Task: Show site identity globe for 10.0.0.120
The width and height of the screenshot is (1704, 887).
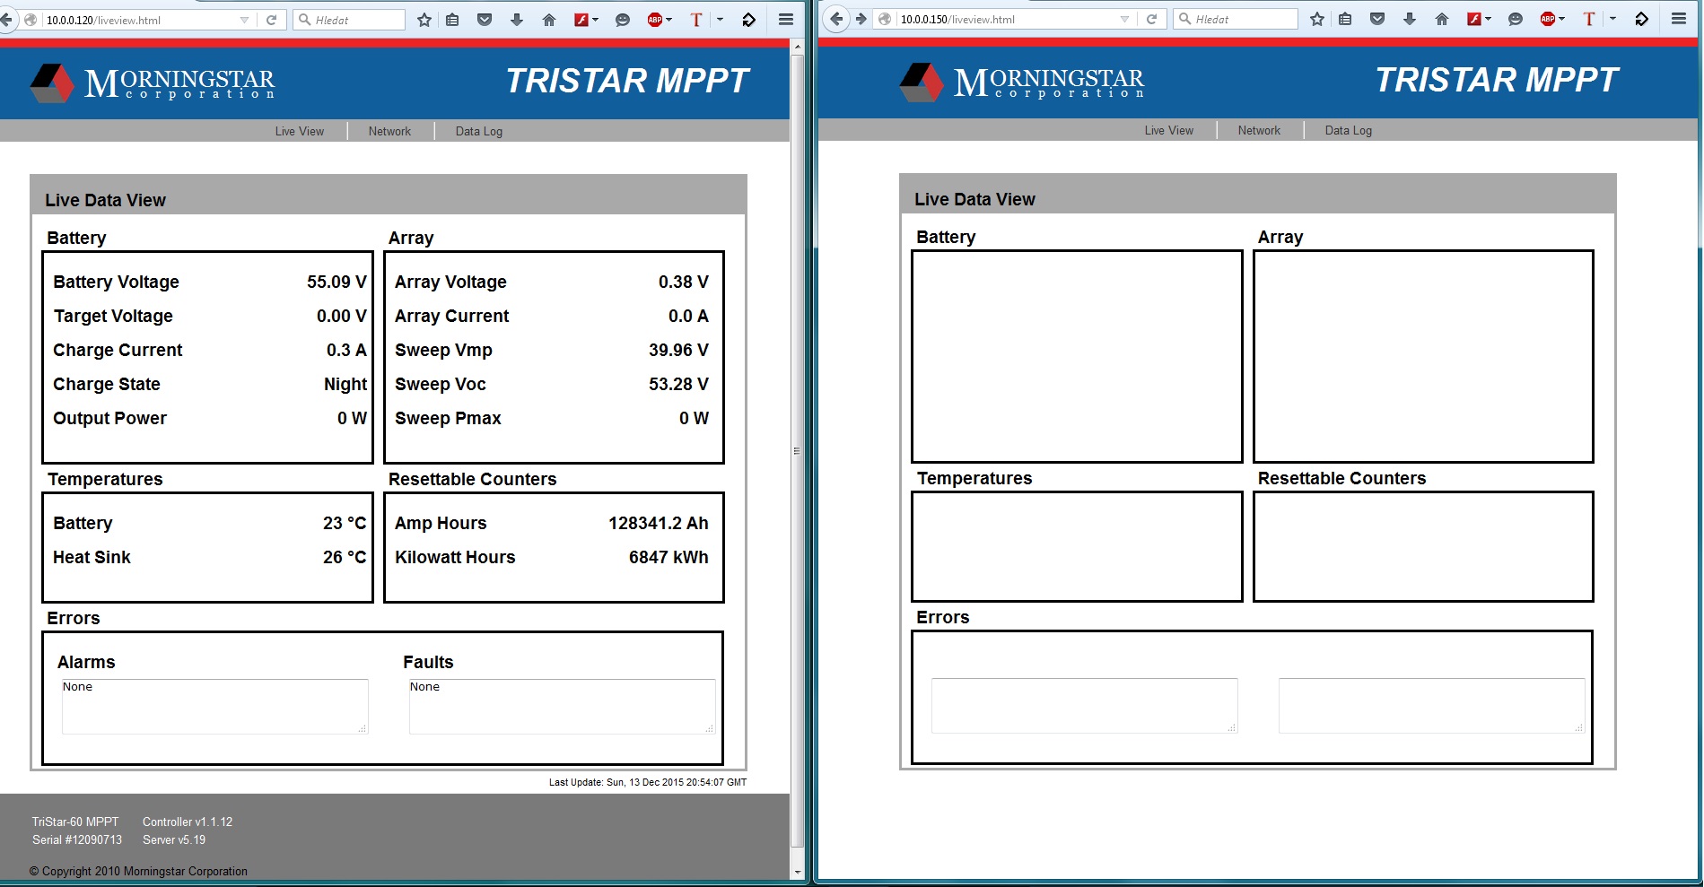Action: (x=31, y=20)
